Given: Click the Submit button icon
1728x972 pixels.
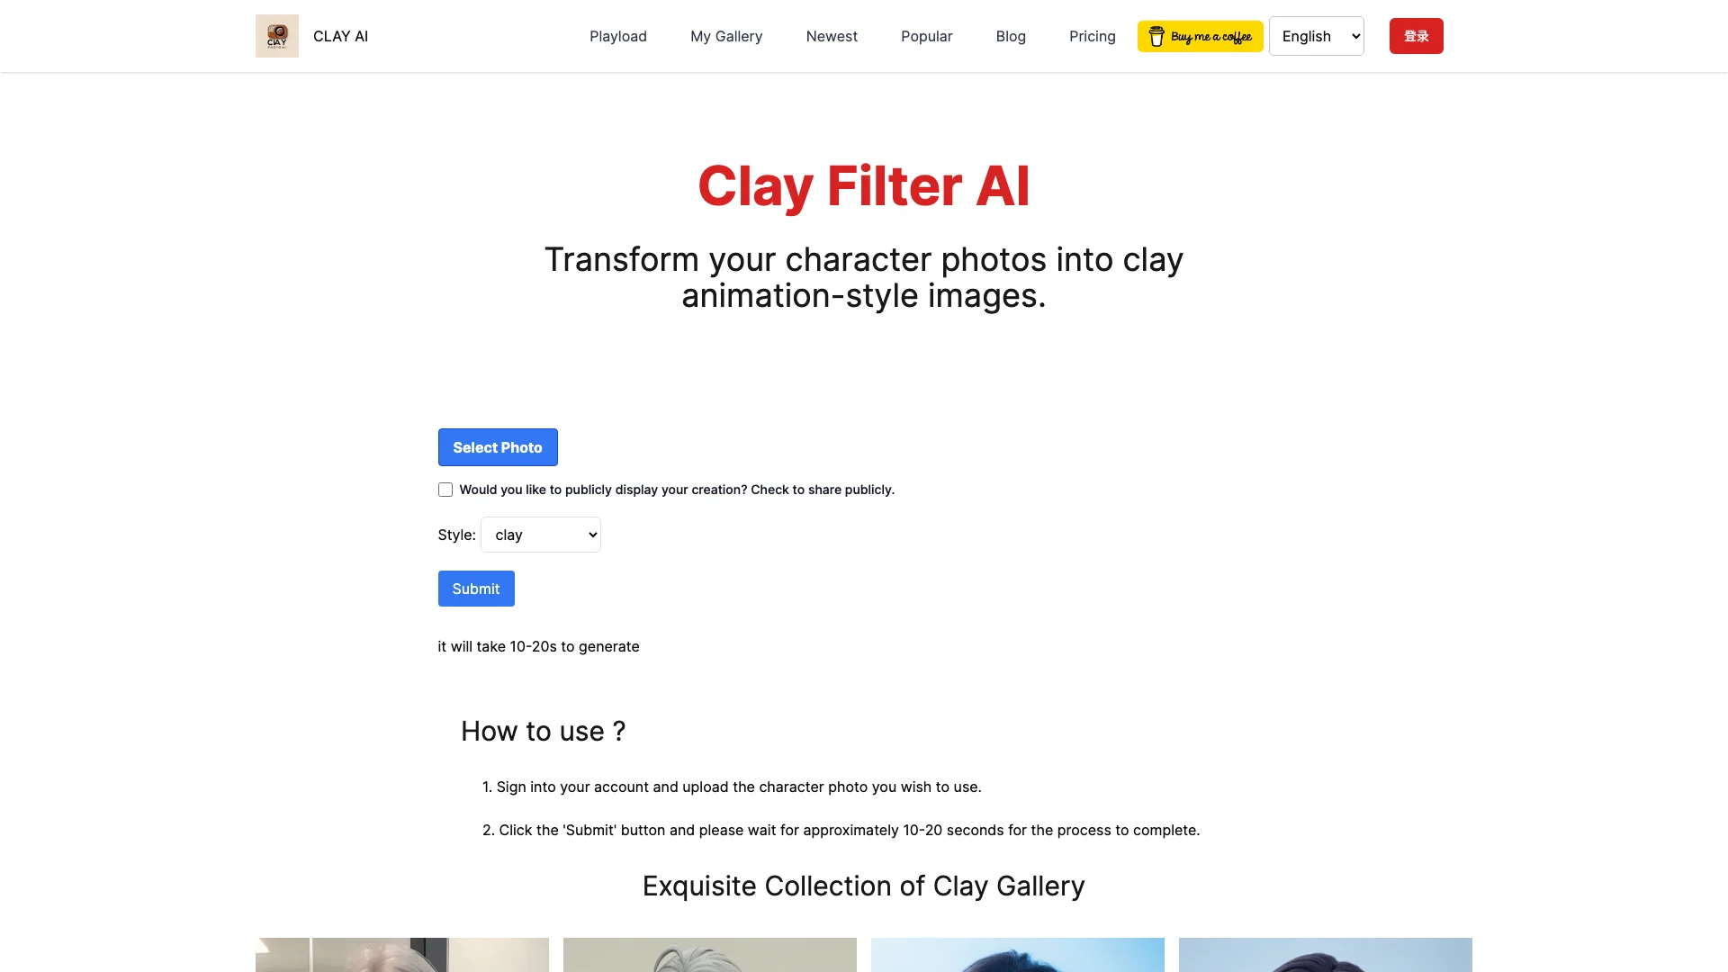Looking at the screenshot, I should [474, 589].
